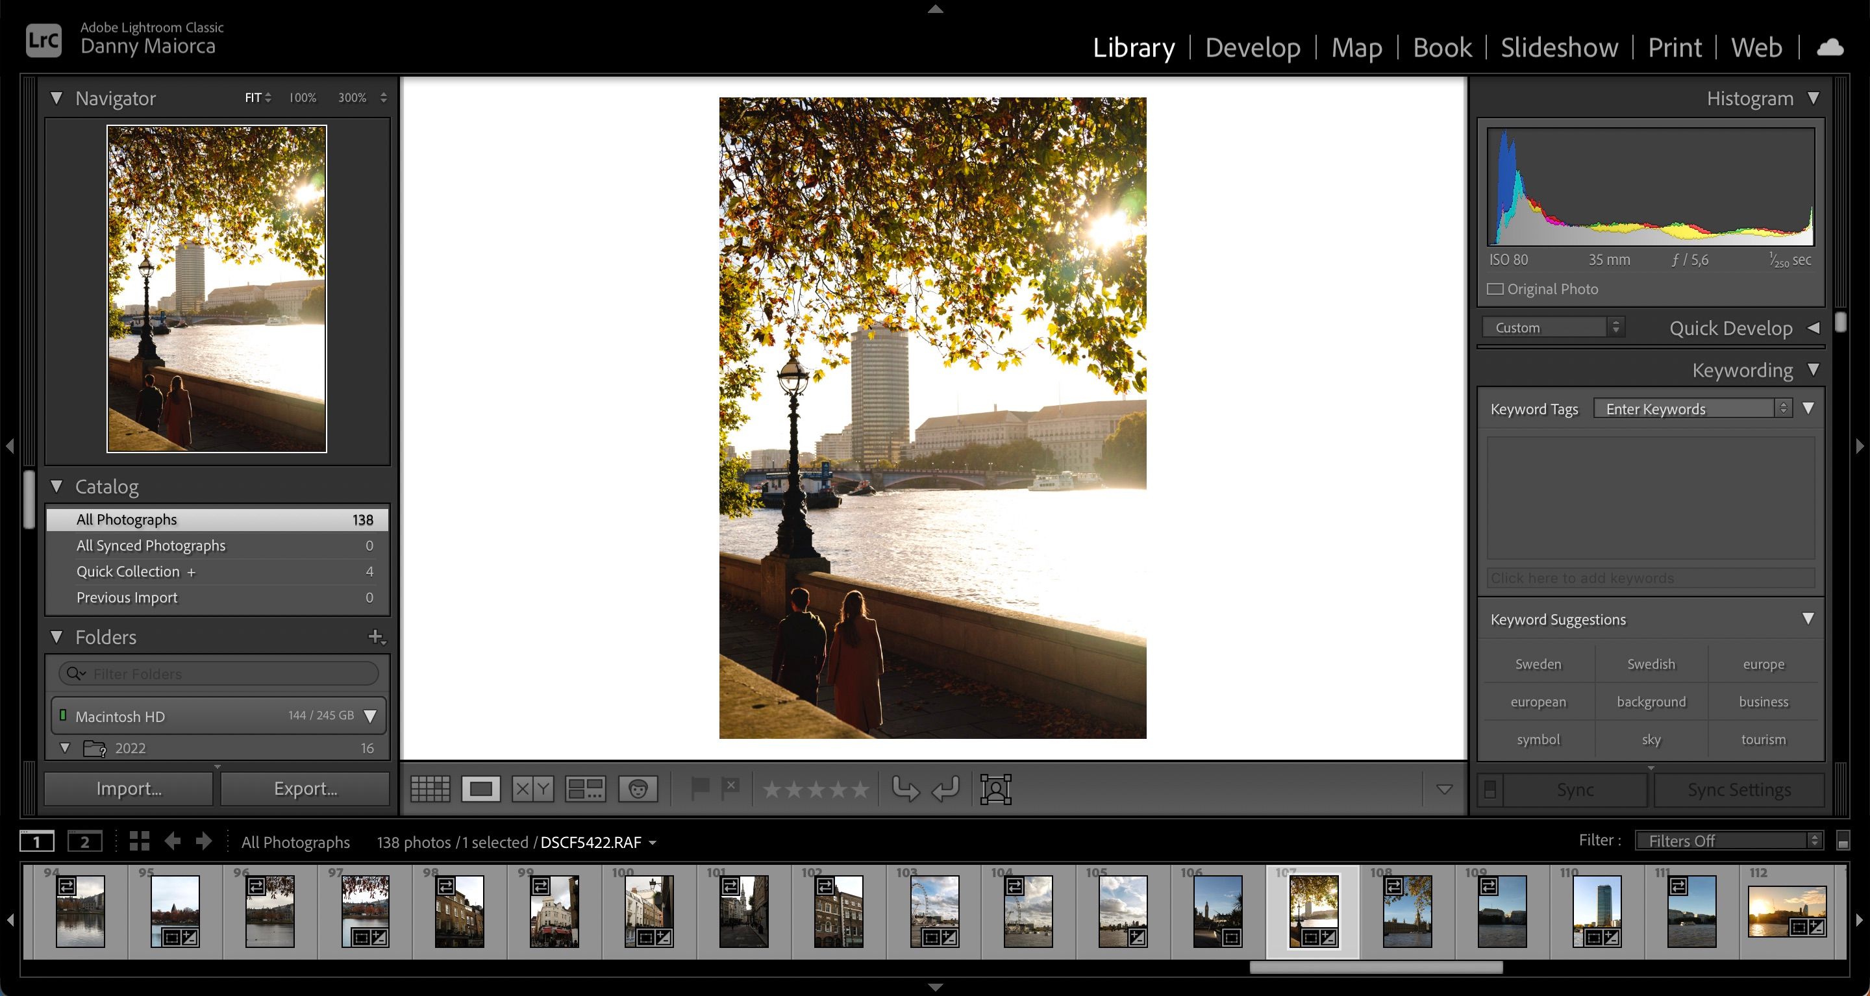Flag photo as pick
Image resolution: width=1870 pixels, height=996 pixels.
click(700, 788)
